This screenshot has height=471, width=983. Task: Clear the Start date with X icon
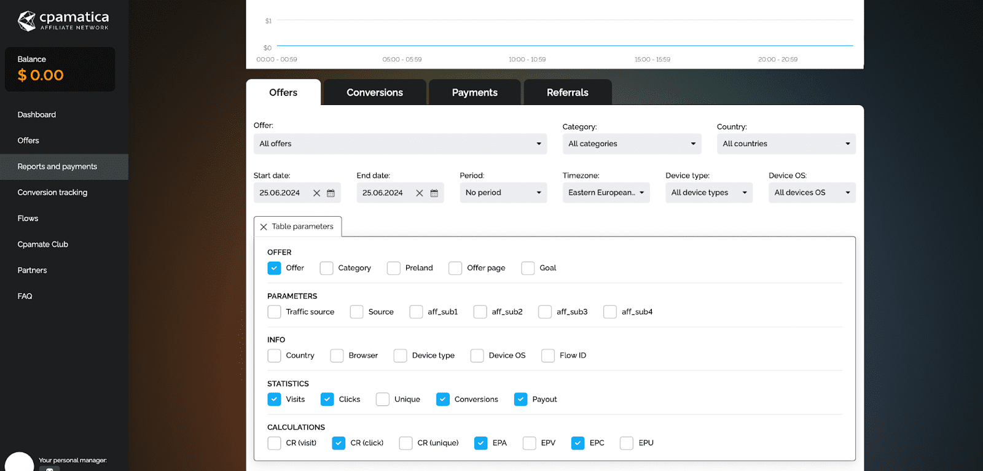point(316,193)
